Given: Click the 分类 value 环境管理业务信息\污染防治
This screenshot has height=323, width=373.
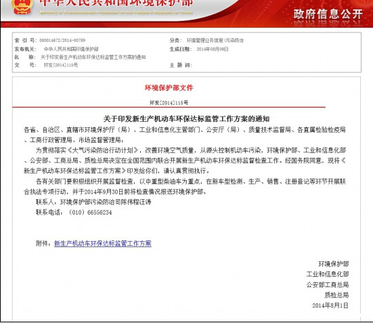Looking at the screenshot, I should tap(215, 40).
